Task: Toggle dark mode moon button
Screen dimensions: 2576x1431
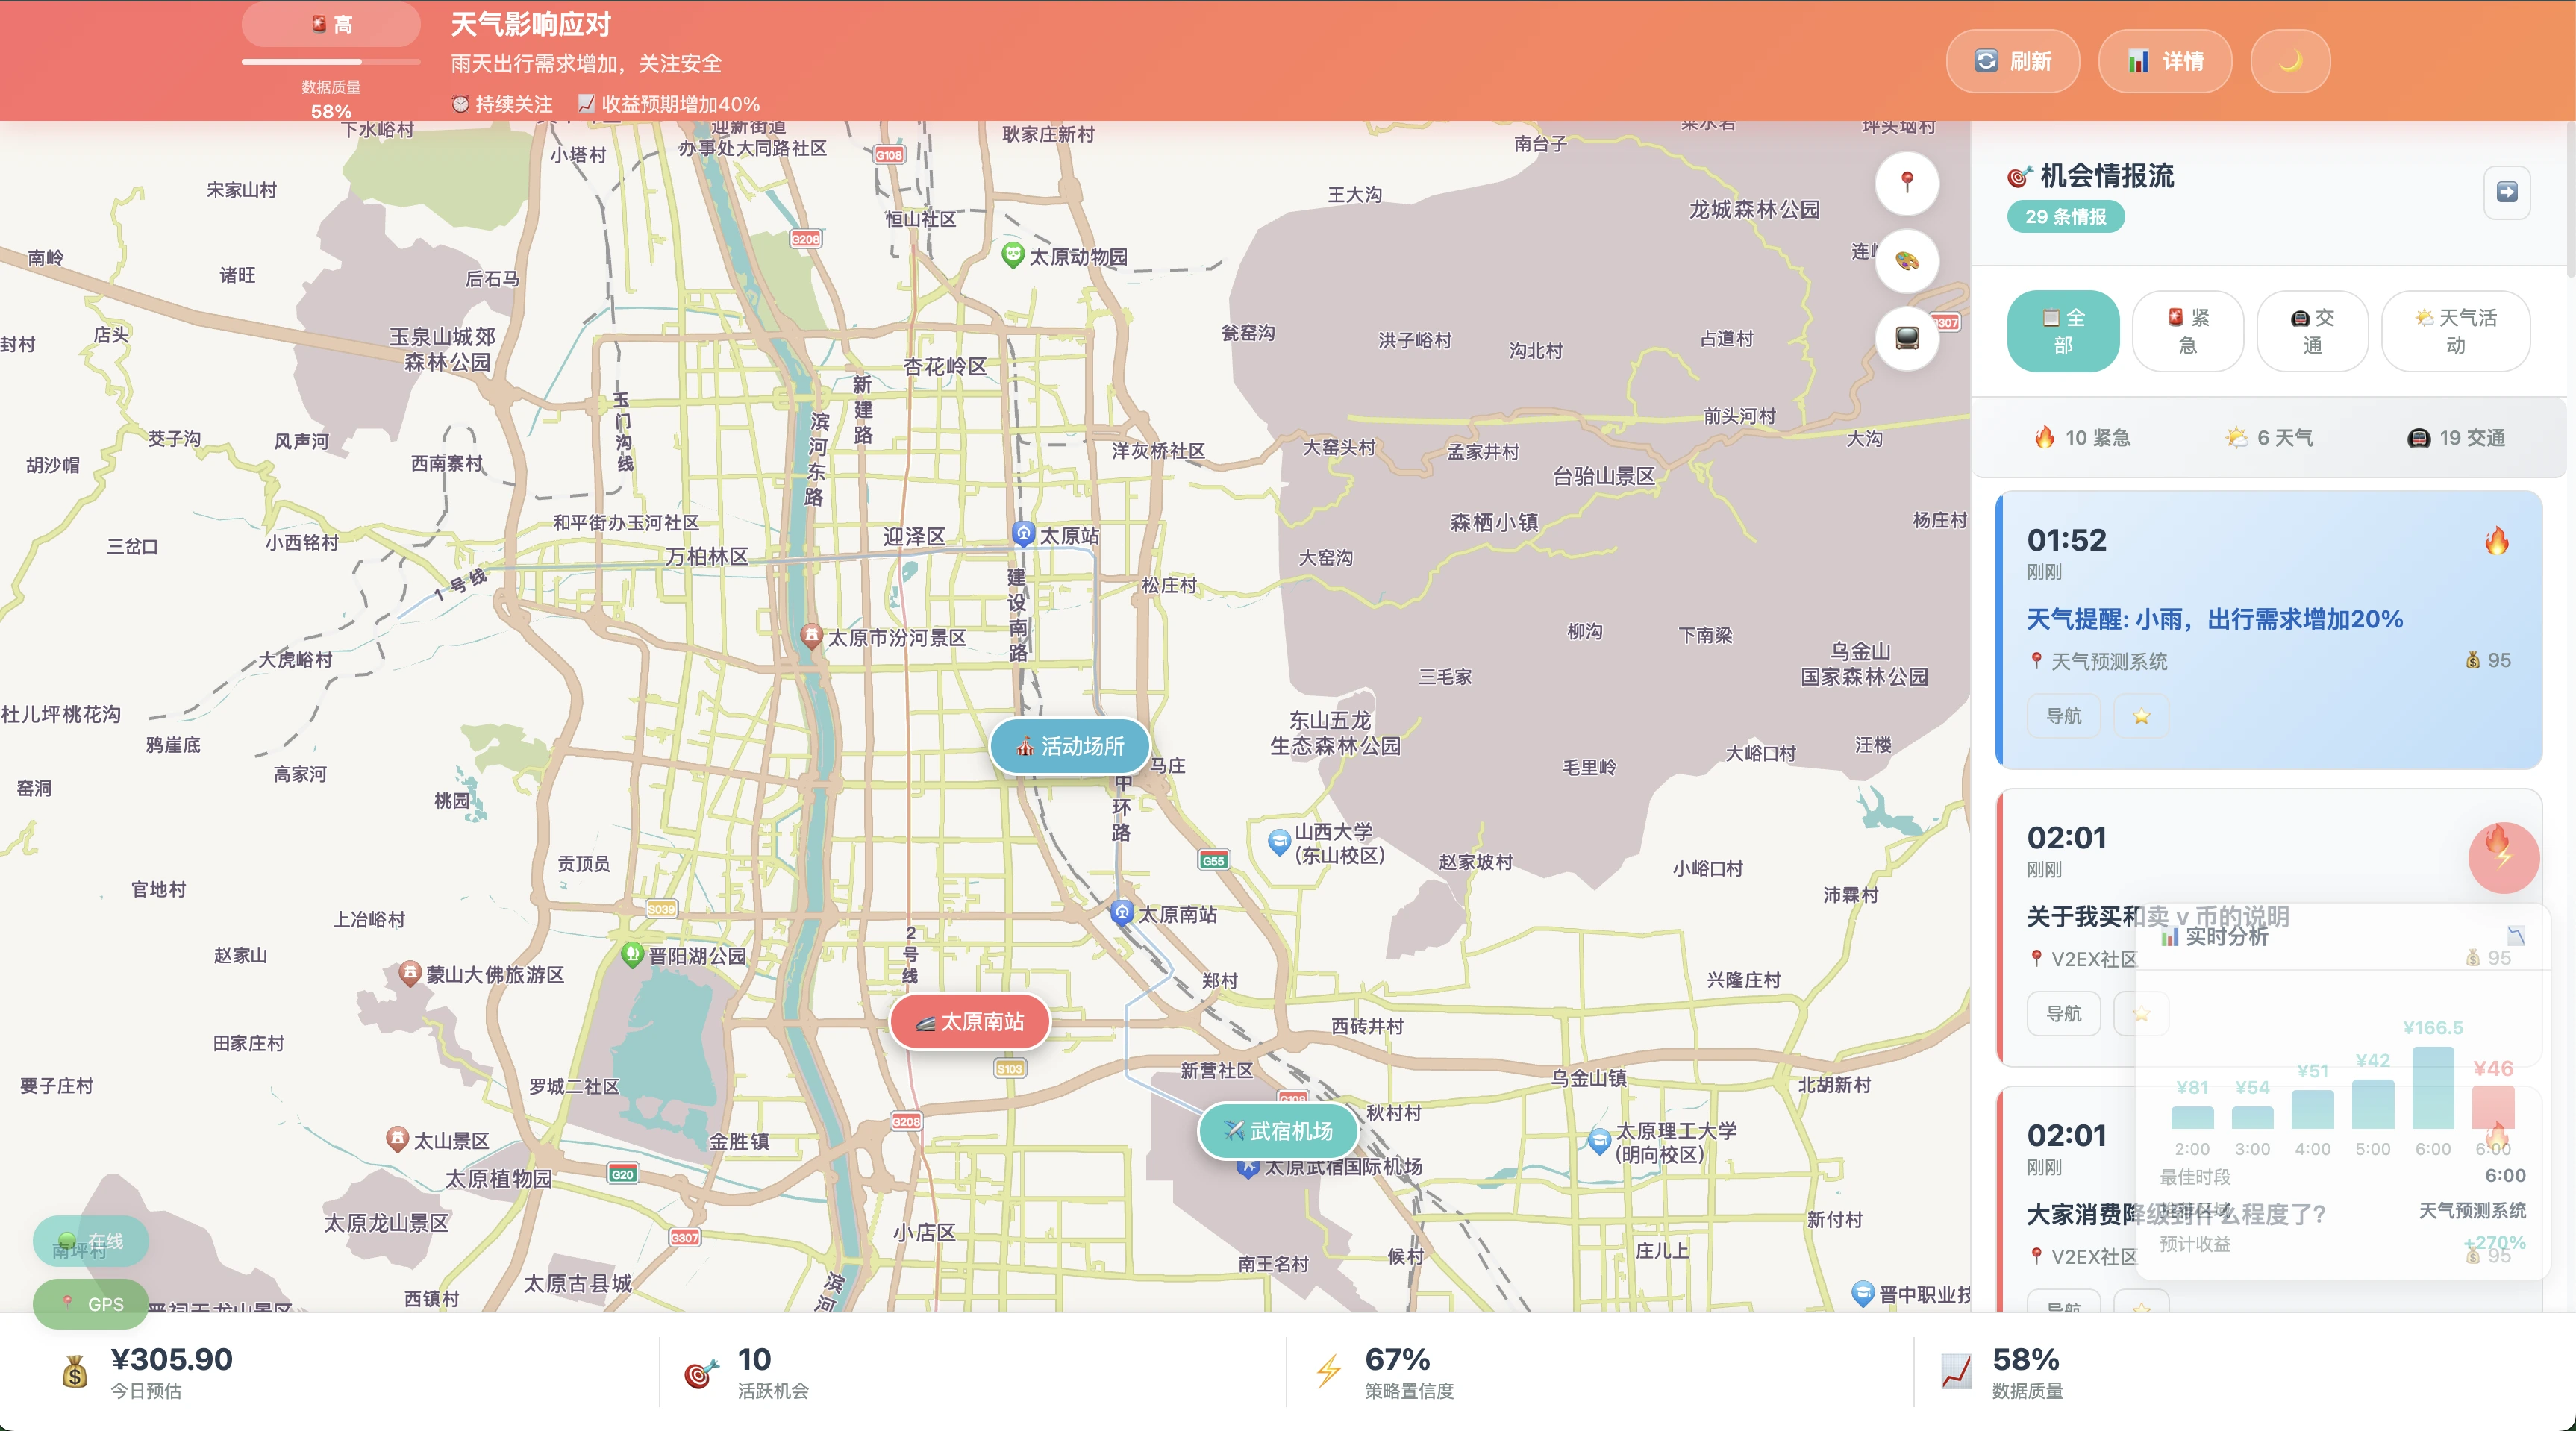Action: pyautogui.click(x=2290, y=61)
